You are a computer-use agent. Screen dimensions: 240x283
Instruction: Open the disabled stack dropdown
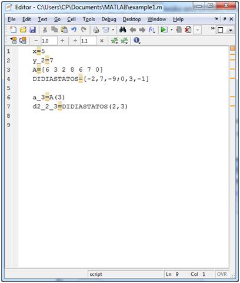(198, 30)
